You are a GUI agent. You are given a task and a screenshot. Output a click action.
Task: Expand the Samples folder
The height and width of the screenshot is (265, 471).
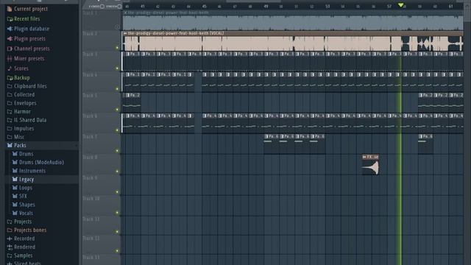point(10,255)
